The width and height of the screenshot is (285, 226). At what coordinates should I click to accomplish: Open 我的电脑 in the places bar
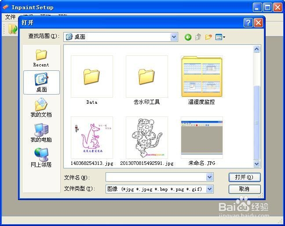[41, 133]
